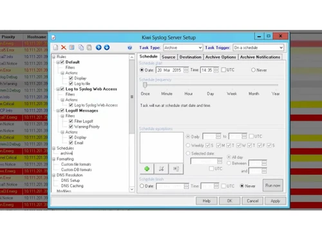Select the DNS Setup tree item
Screen dimensions: 322x241
click(70, 181)
